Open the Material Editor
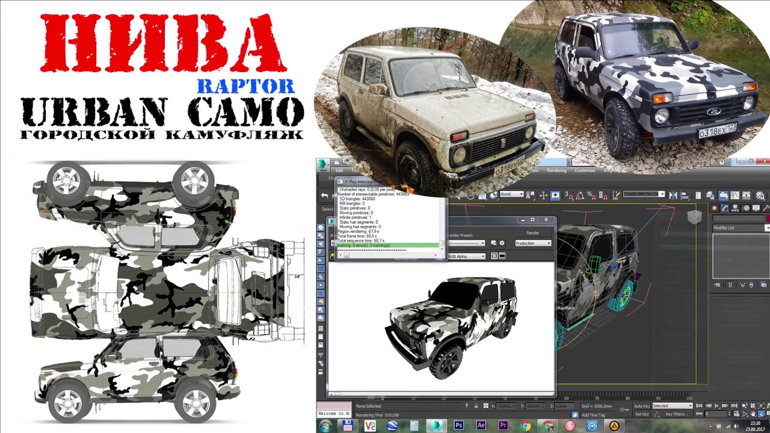770x433 pixels. click(760, 195)
